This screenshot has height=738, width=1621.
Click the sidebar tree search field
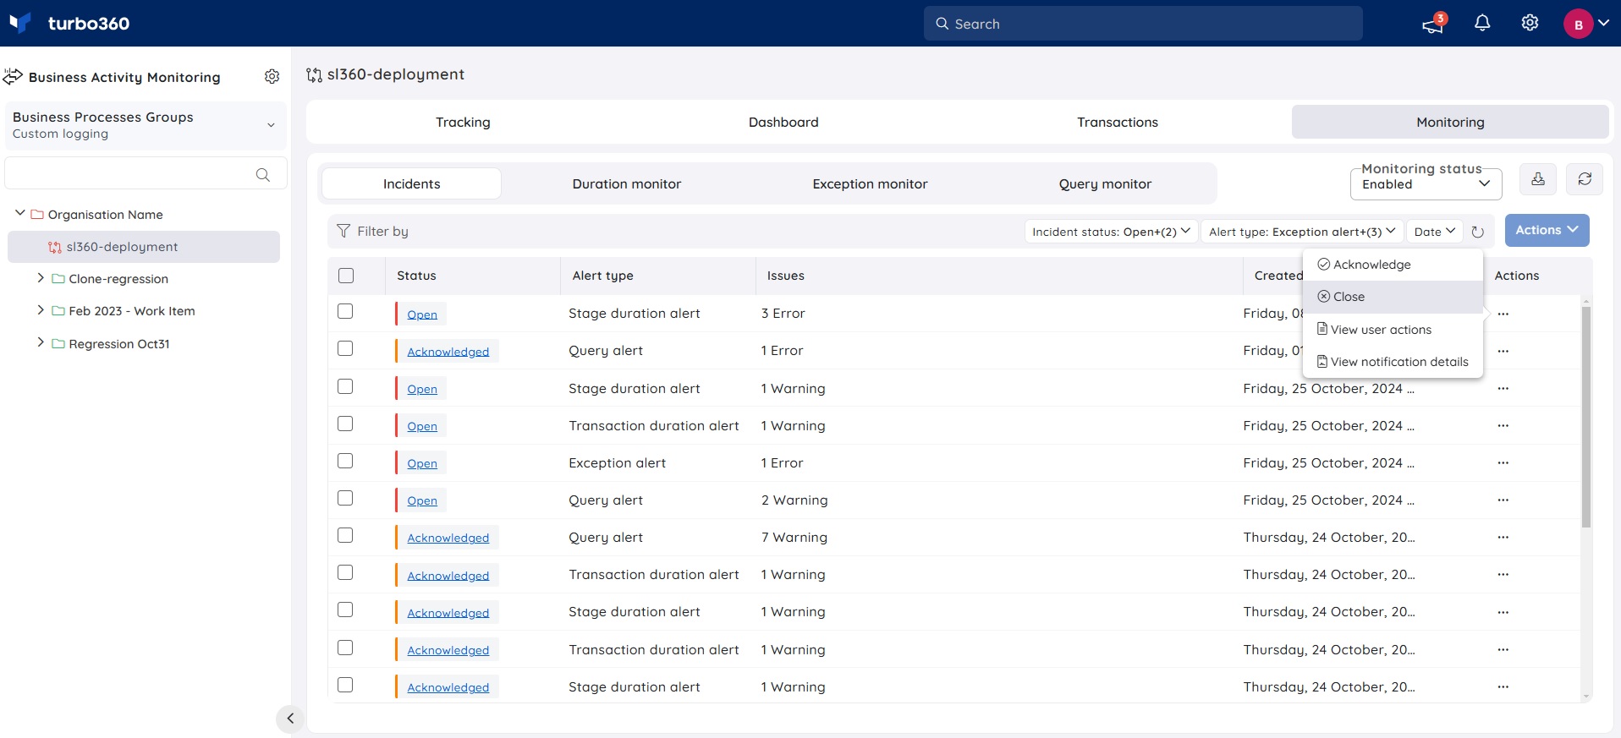tap(146, 173)
